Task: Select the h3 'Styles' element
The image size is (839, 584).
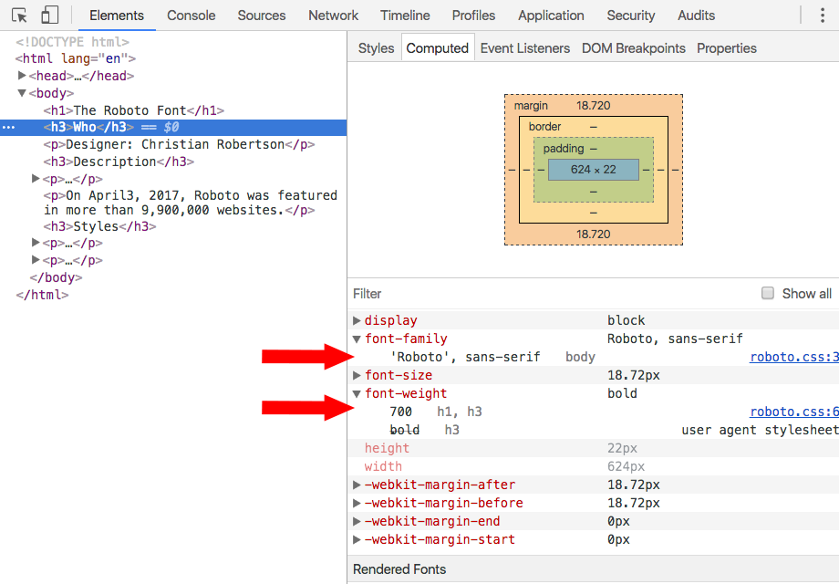Action: click(100, 226)
